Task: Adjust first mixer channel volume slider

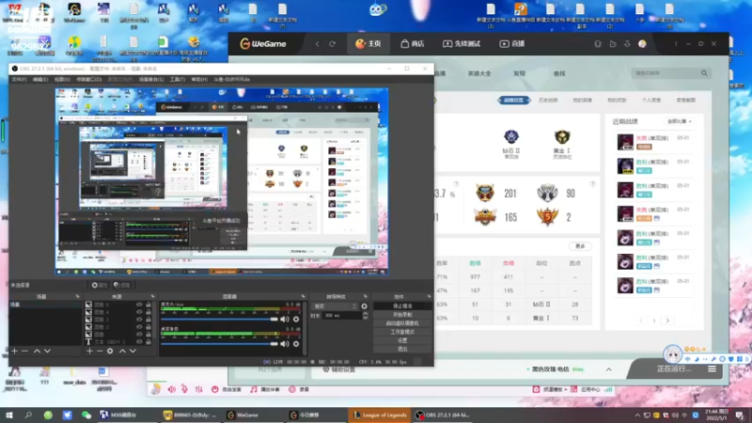Action: (220, 319)
